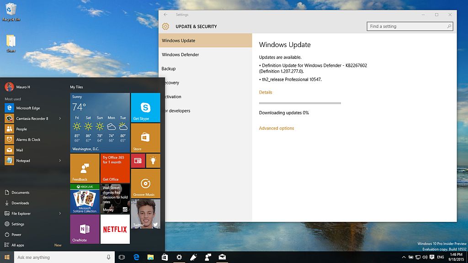Click the Update & Security gear icon

(165, 26)
